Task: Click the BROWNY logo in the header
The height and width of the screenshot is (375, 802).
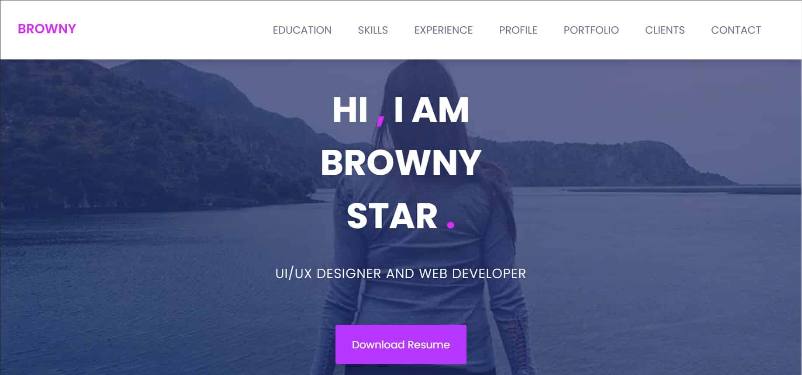Action: point(47,29)
